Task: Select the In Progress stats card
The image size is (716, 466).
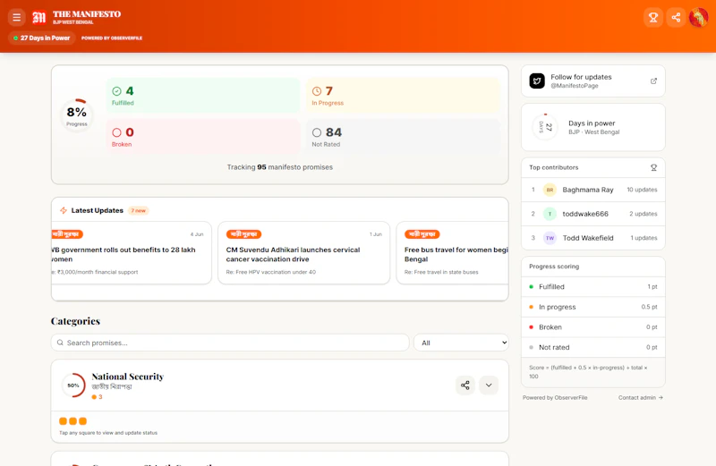Action: point(404,95)
